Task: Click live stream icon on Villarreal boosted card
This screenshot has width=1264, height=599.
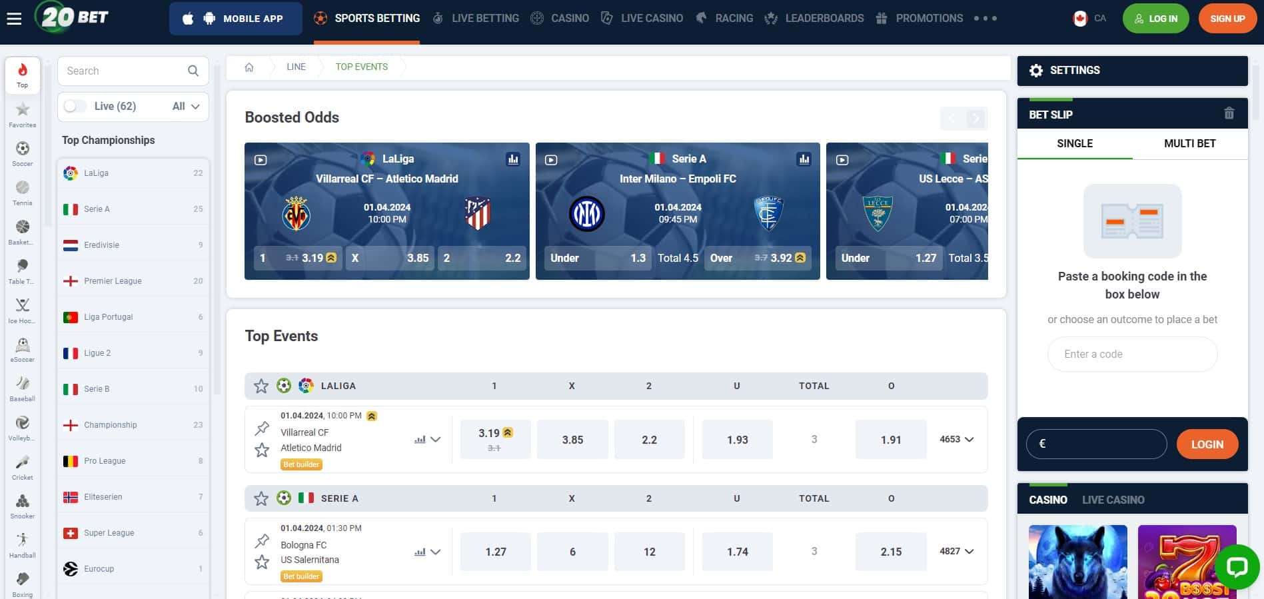Action: pos(261,160)
